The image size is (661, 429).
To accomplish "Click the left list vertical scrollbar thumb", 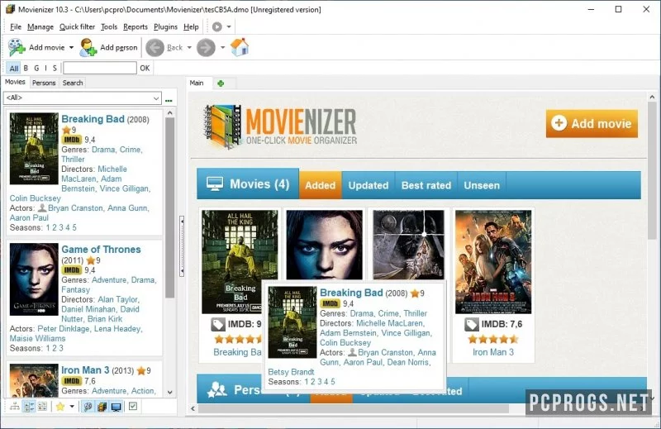I will pyautogui.click(x=170, y=207).
